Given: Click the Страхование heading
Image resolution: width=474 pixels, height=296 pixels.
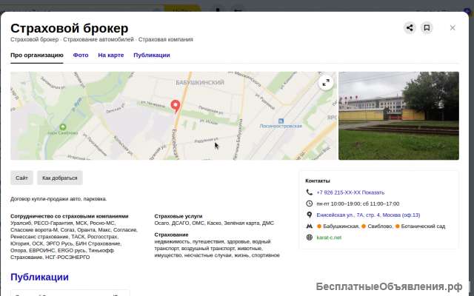Looking at the screenshot, I should pos(171,235).
